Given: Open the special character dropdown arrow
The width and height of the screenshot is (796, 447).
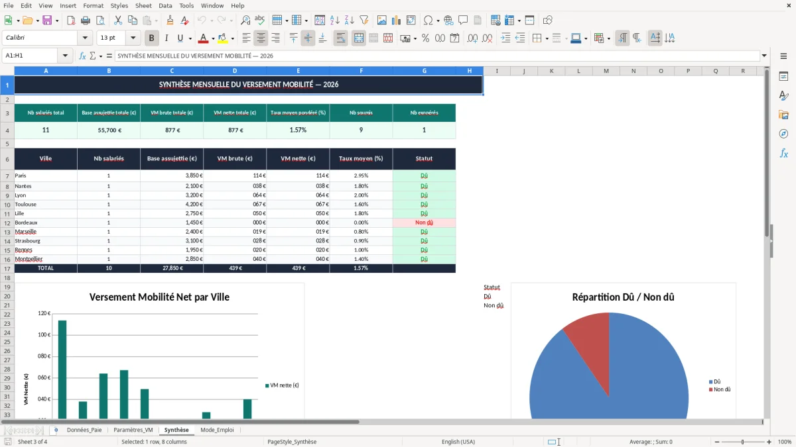Looking at the screenshot, I should pos(438,21).
